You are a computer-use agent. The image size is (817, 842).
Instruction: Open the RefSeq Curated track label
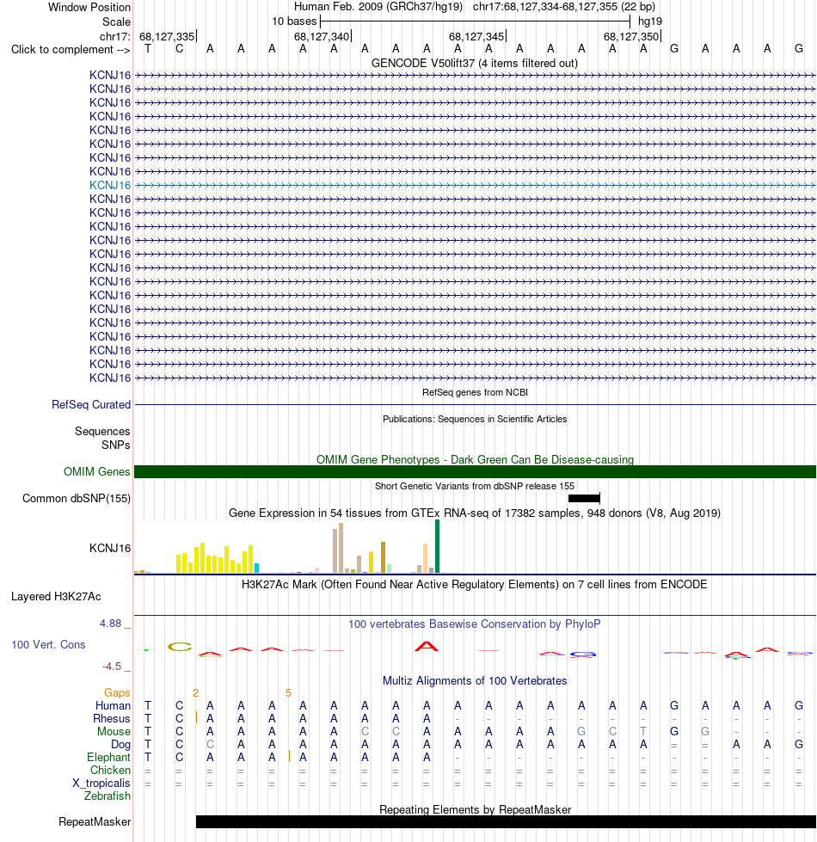pyautogui.click(x=91, y=404)
